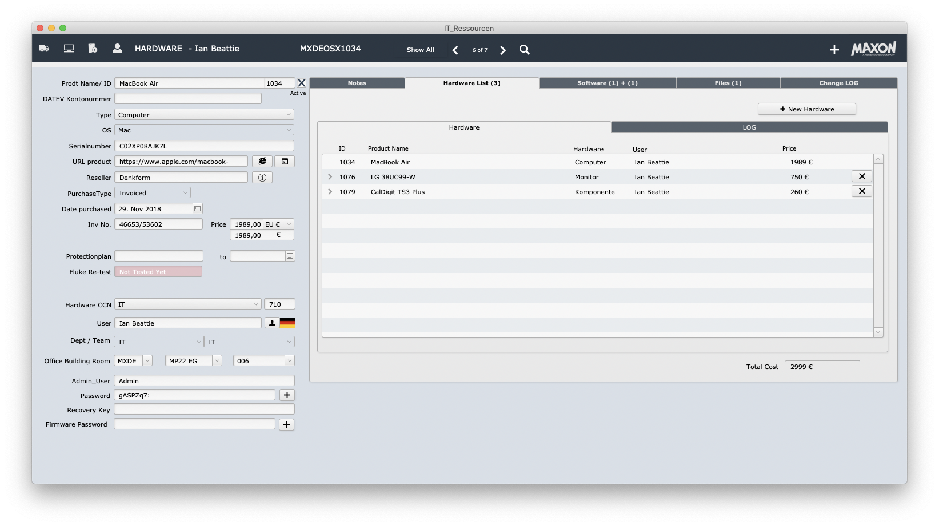
Task: Click the Firmware Password field
Action: pyautogui.click(x=194, y=424)
